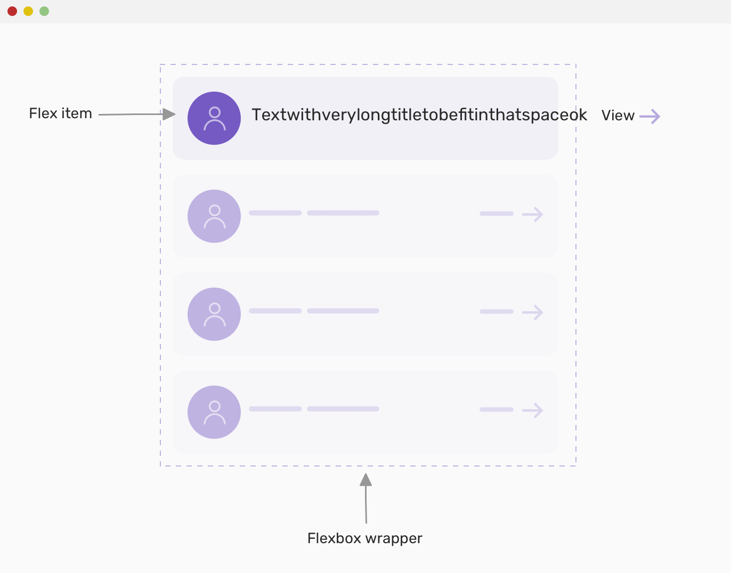
Task: Click the red close window button
Action: coord(12,11)
